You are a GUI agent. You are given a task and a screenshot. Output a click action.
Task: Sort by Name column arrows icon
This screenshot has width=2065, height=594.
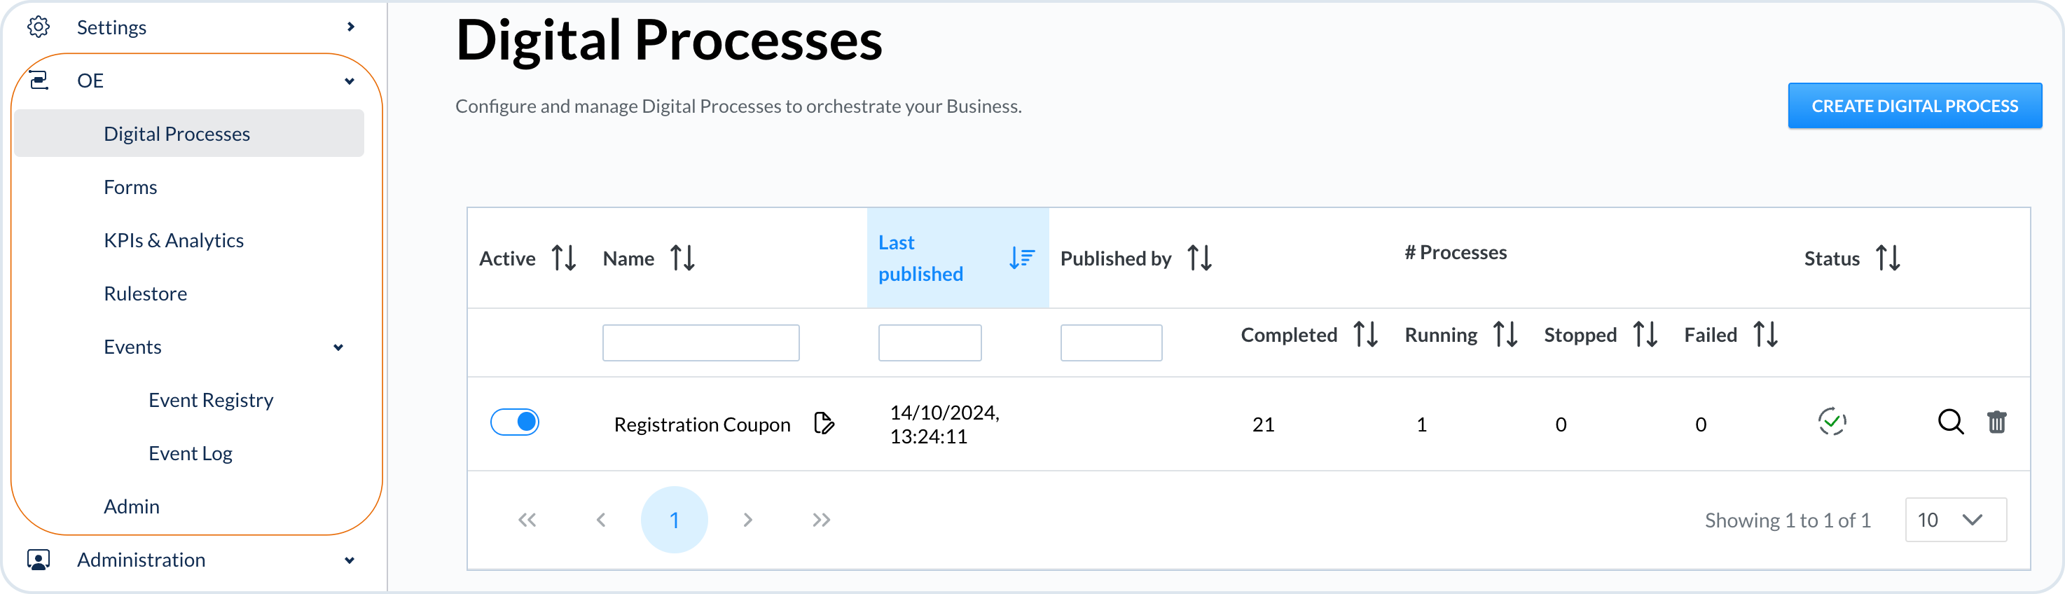[682, 258]
